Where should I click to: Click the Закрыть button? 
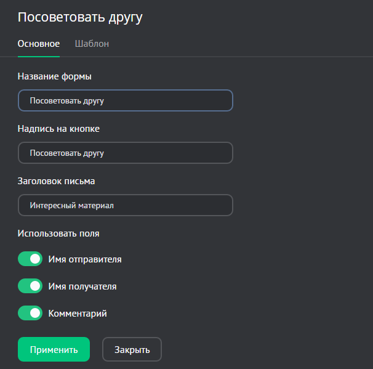132,349
